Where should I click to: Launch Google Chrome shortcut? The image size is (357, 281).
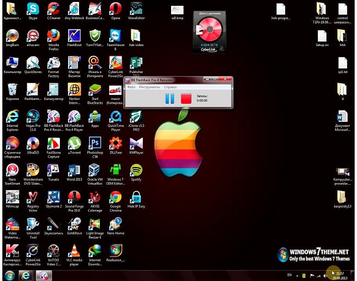(x=115, y=201)
